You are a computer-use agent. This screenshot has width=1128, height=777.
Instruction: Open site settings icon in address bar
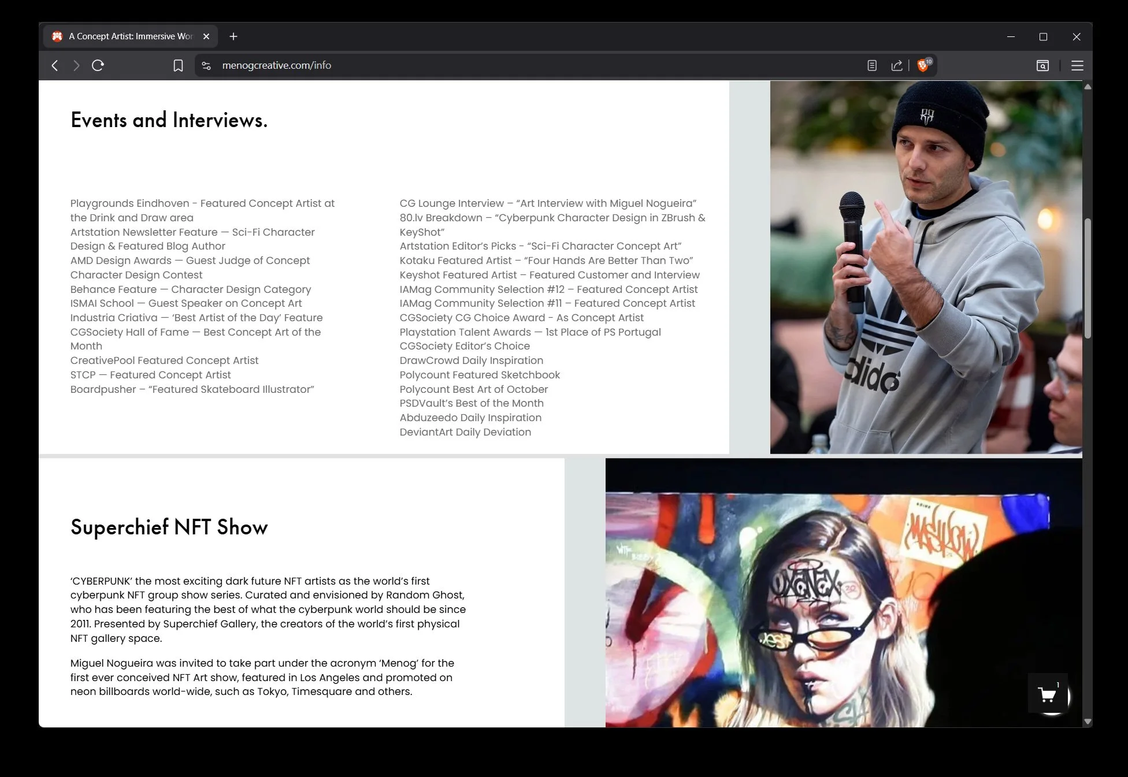[206, 66]
